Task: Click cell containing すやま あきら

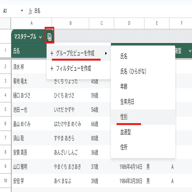Action: click(70, 138)
